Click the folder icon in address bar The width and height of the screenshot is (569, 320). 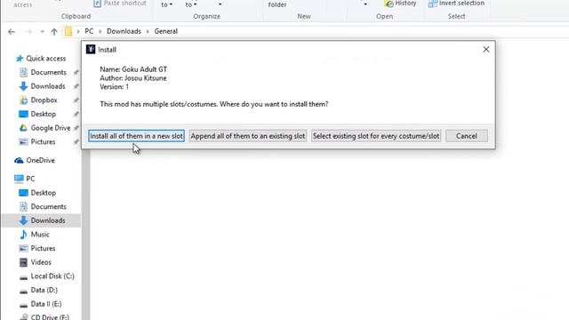click(x=68, y=32)
